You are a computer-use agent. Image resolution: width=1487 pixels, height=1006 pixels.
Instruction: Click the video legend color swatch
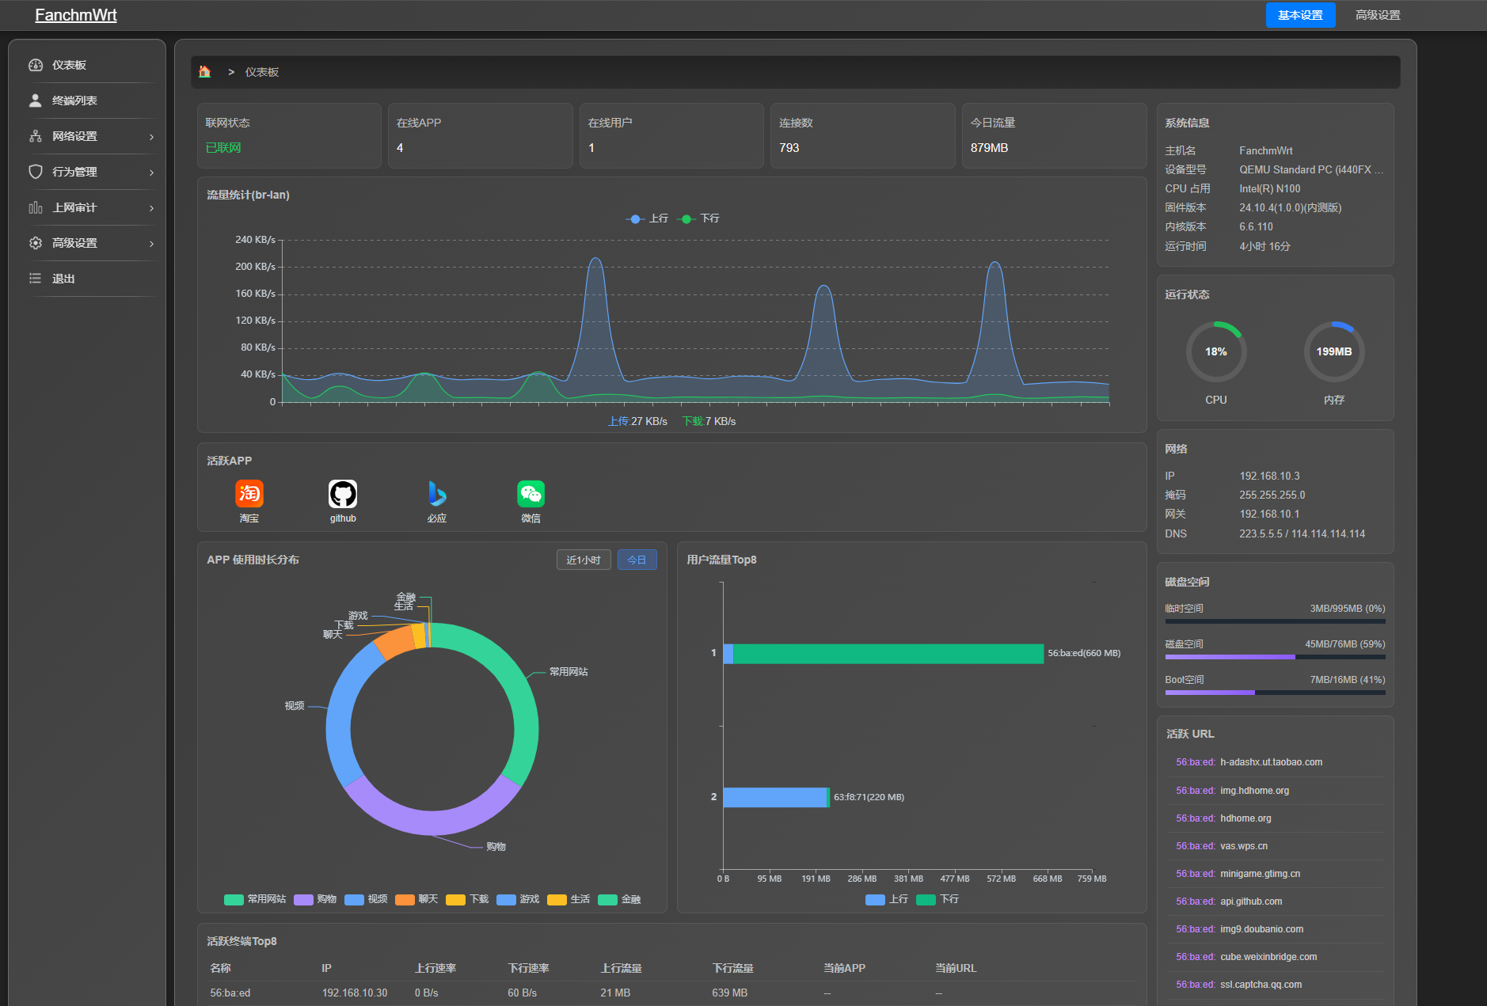(x=354, y=899)
